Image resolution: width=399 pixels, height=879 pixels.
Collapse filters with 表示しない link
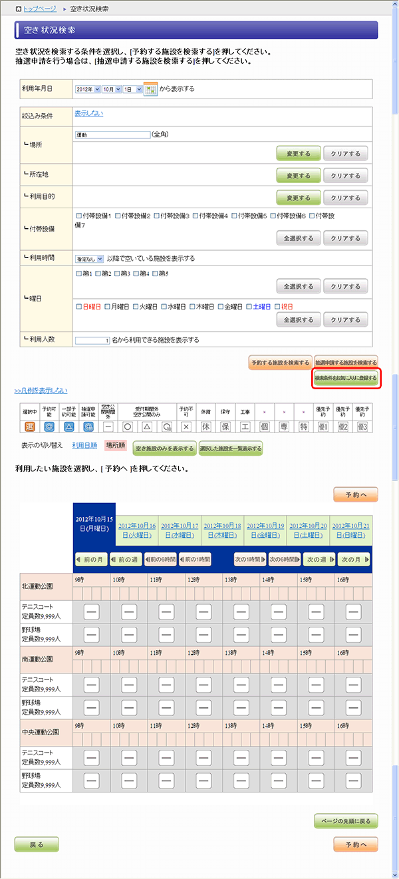click(x=89, y=114)
